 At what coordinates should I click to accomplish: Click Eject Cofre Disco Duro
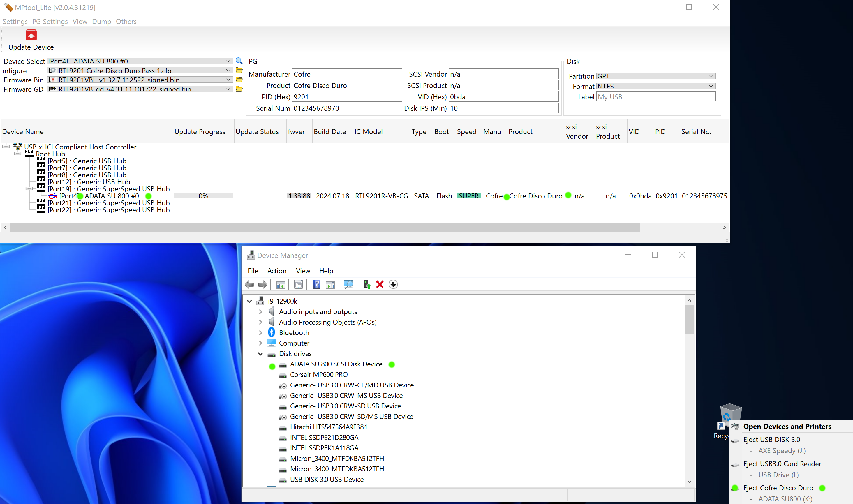778,488
